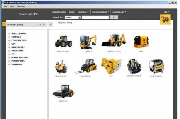Open the Construction backhoe loader thumbnail
The width and height of the screenshot is (180, 119).
click(114, 40)
